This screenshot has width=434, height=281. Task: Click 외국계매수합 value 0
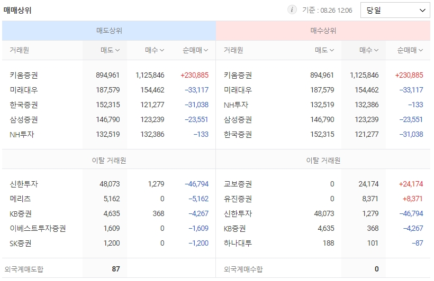click(377, 269)
